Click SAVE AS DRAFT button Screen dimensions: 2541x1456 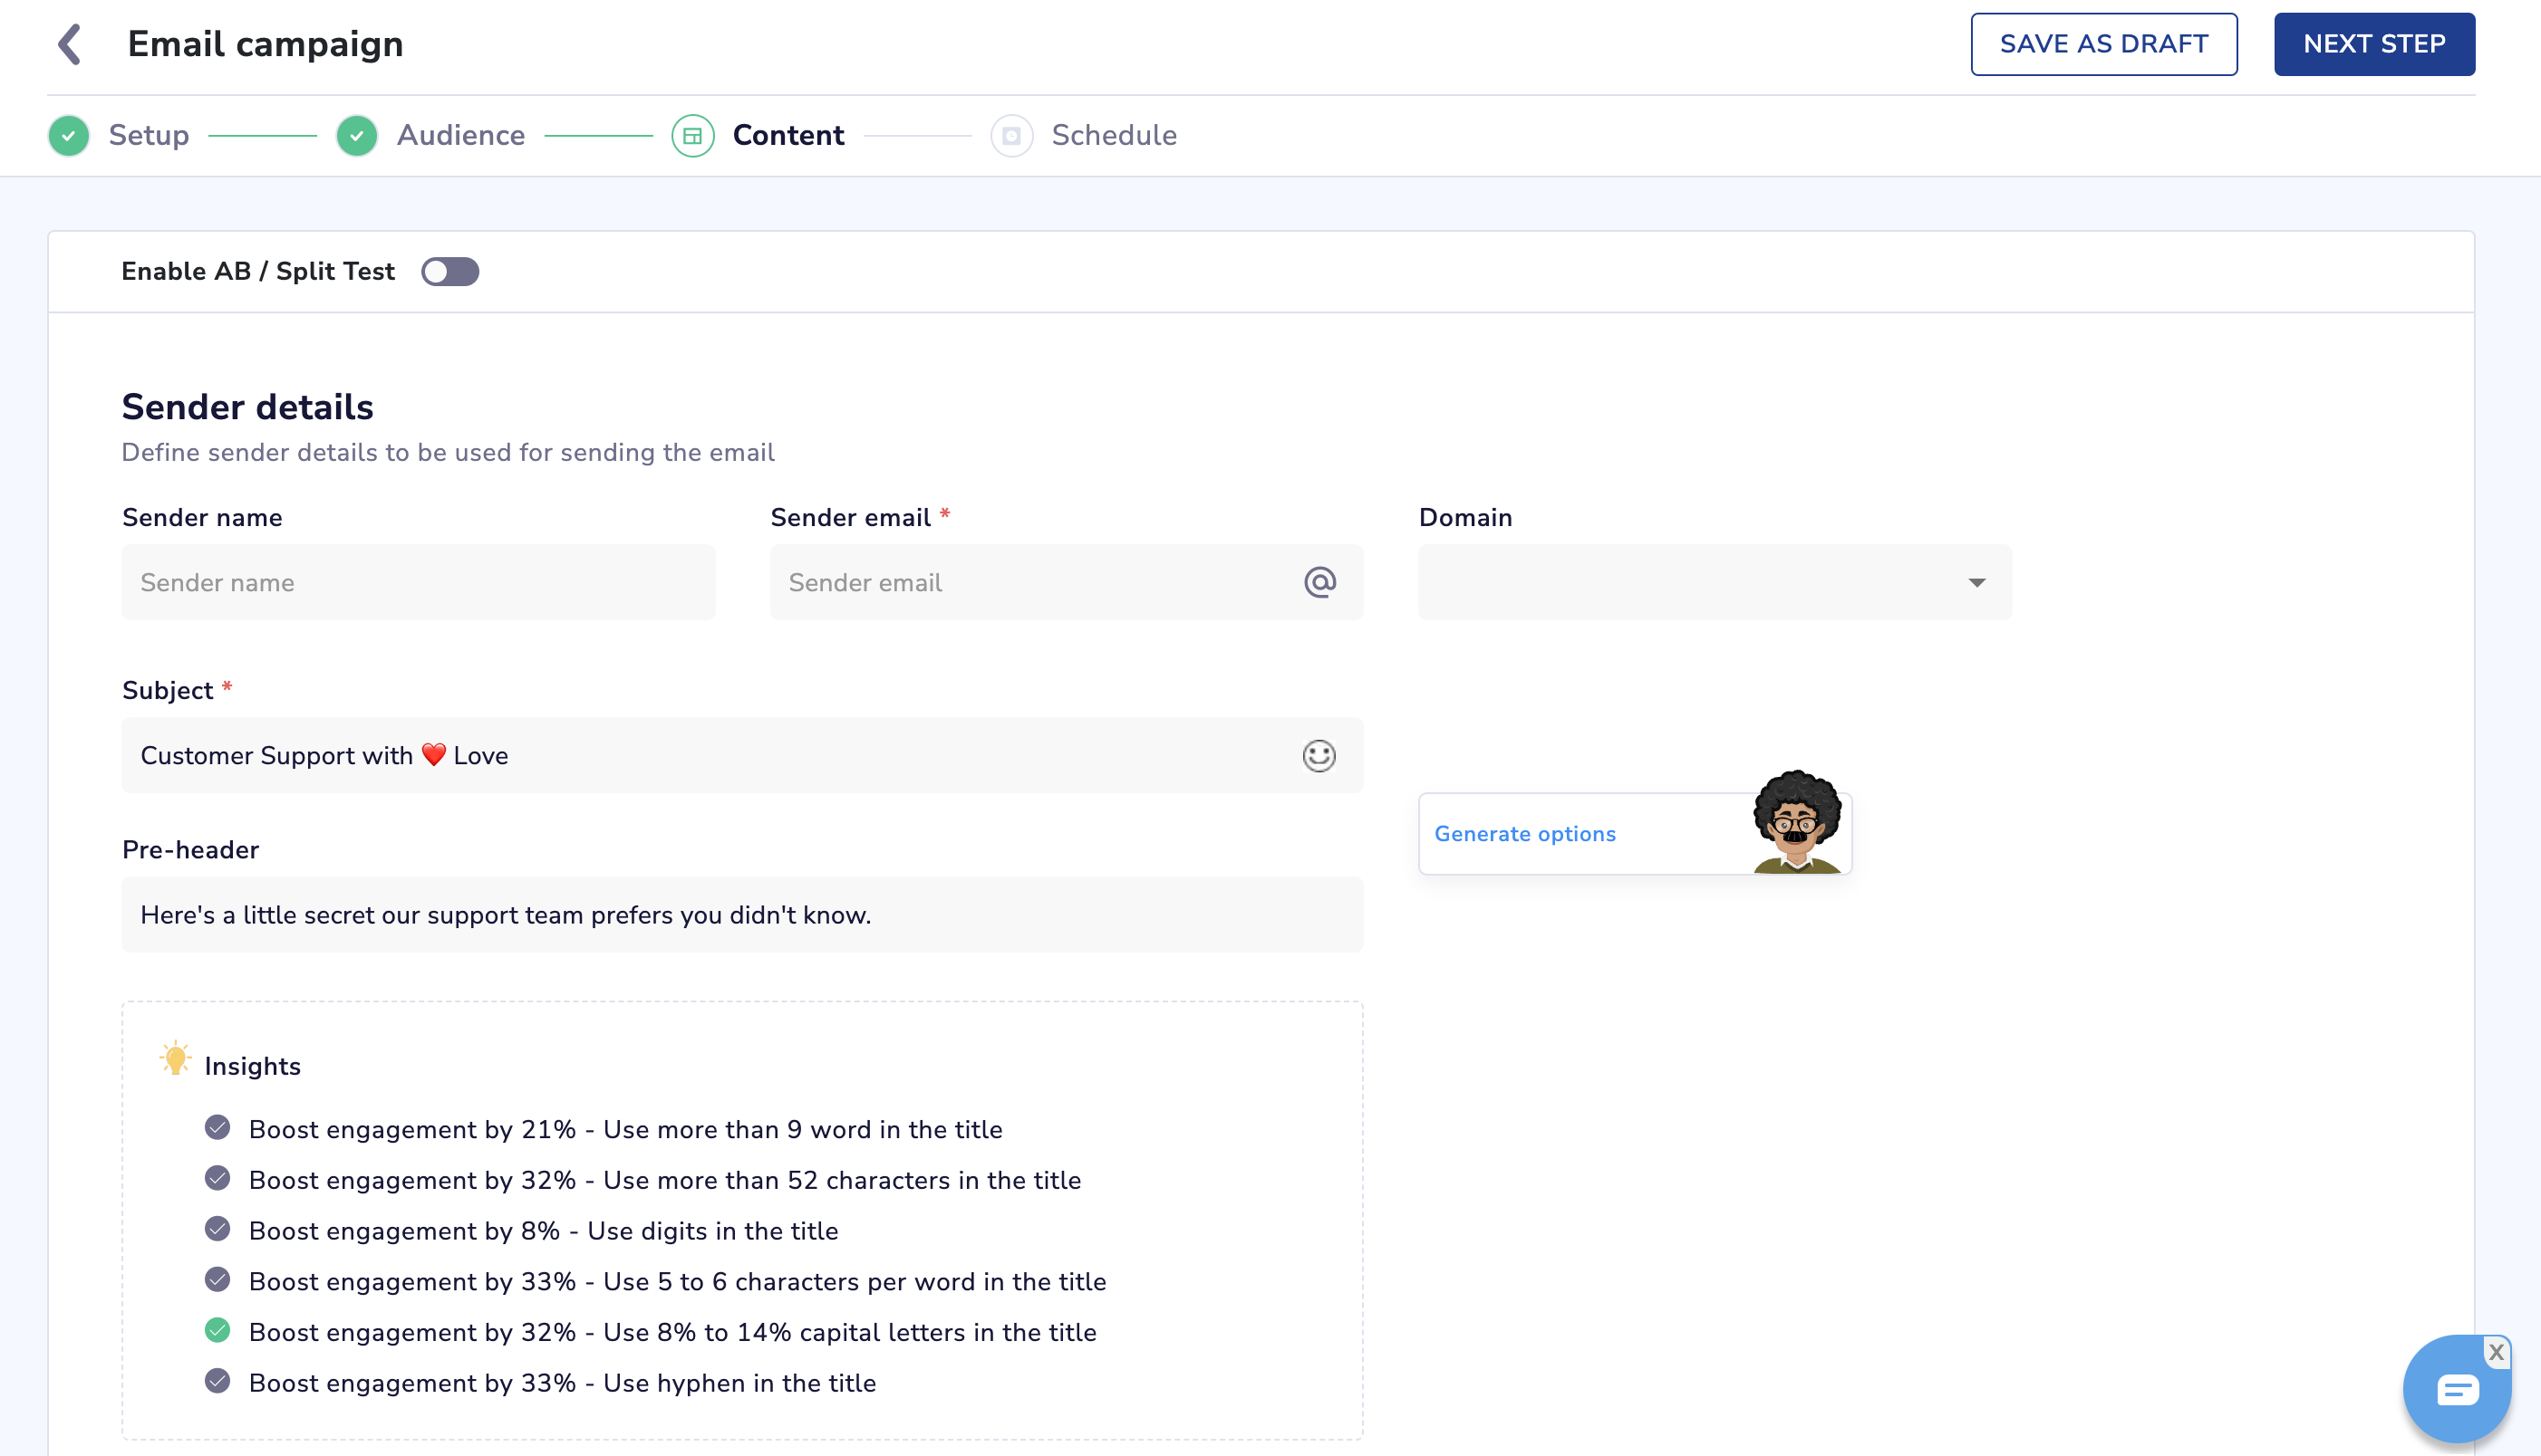[2102, 44]
